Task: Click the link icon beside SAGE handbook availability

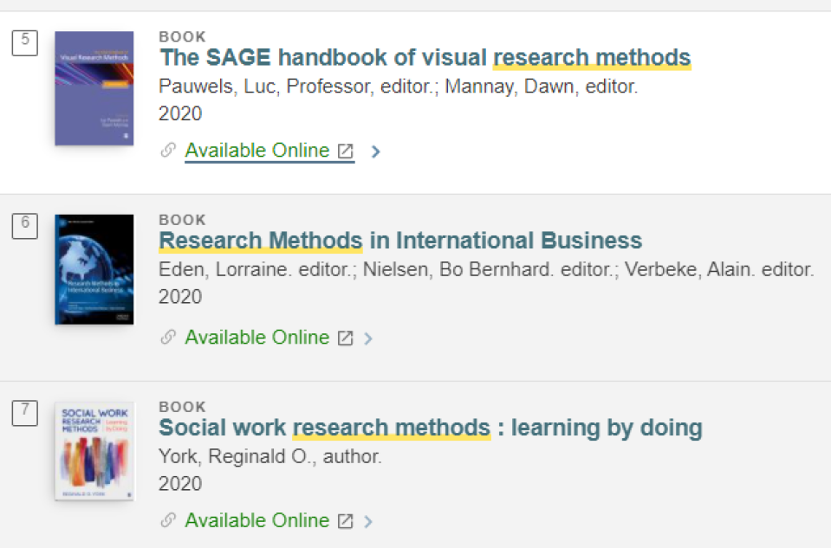Action: (x=168, y=151)
